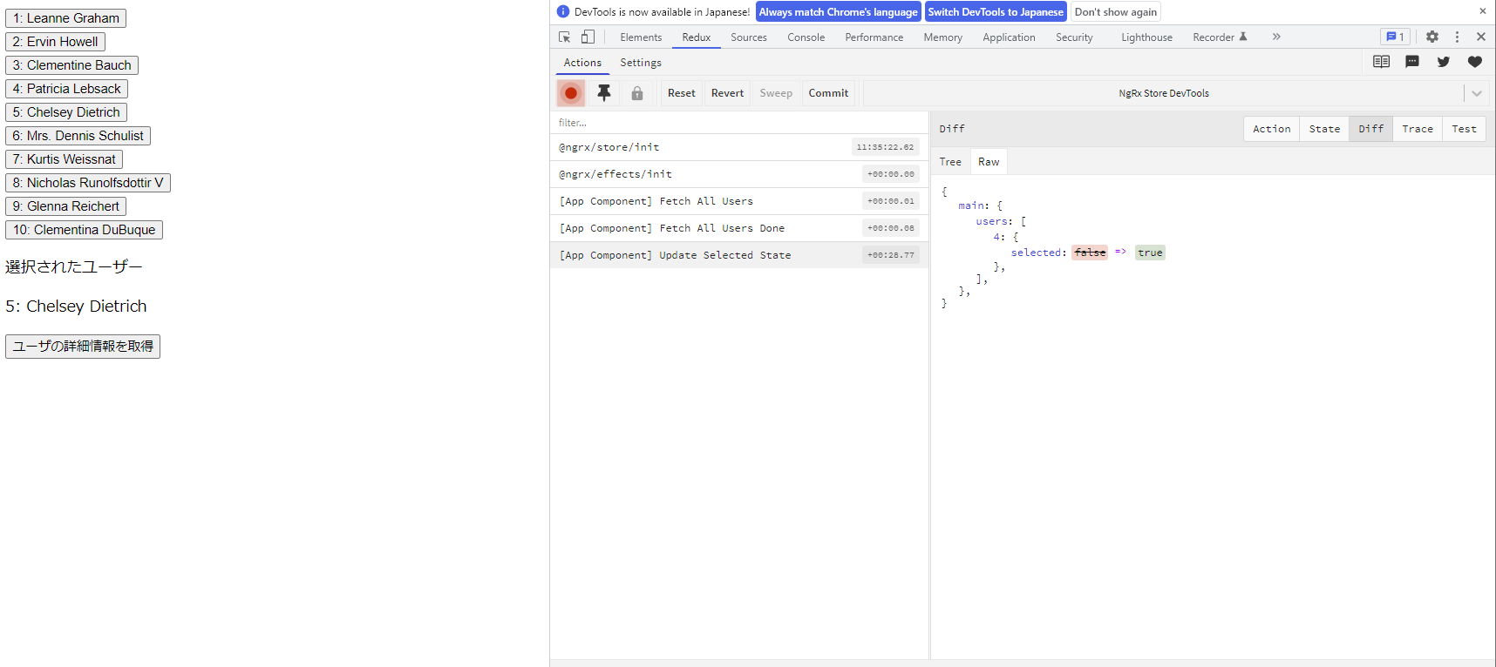Screen dimensions: 1496x667
Task: Open the Twitter bird icon
Action: click(x=1444, y=62)
